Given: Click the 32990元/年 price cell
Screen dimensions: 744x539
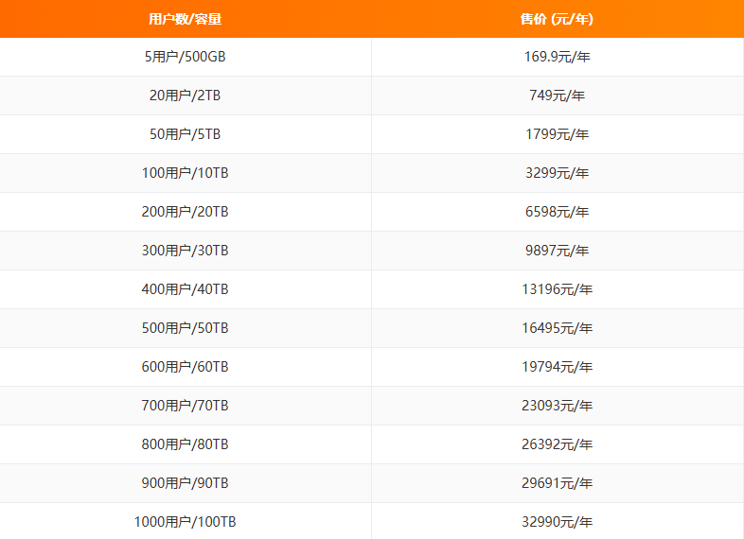Looking at the screenshot, I should [x=557, y=522].
